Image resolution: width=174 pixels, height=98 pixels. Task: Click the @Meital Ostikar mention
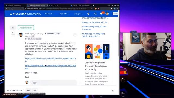pos(35,39)
